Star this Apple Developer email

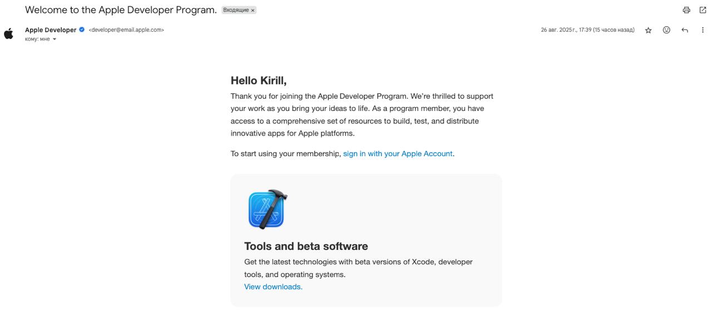tap(648, 30)
